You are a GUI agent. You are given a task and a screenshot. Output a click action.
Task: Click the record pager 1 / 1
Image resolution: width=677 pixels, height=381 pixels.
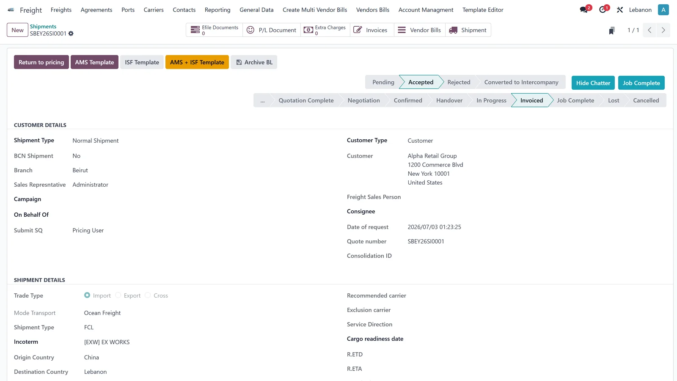[x=633, y=30]
